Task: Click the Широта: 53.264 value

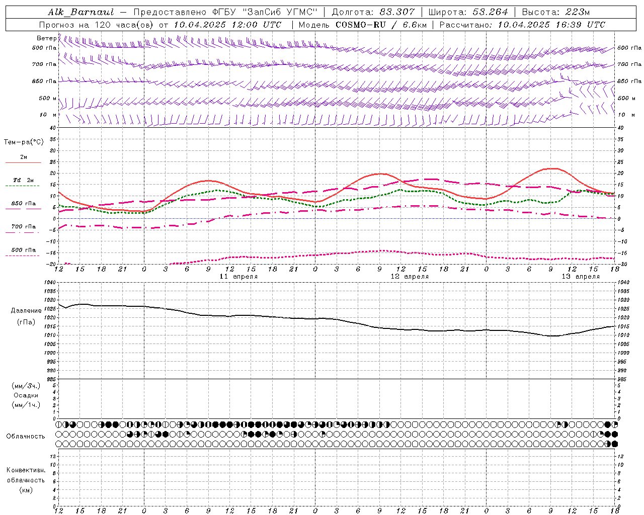Action: coord(468,12)
